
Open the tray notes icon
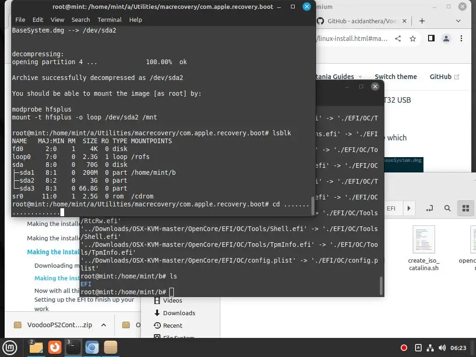click(x=418, y=348)
